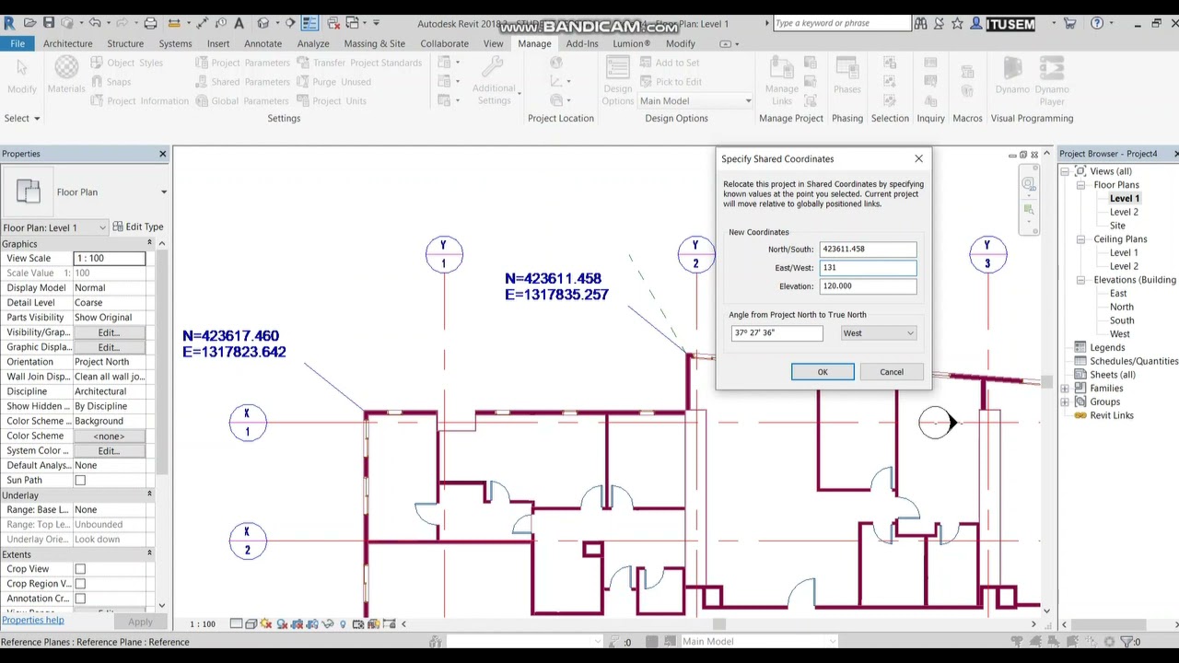Click OK in Specify Shared Coordinates dialog
Image resolution: width=1179 pixels, height=663 pixels.
(823, 372)
